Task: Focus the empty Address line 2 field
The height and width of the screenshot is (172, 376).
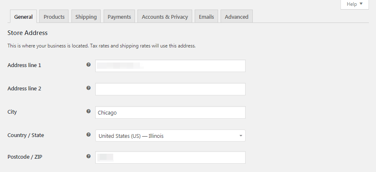Action: pos(170,89)
